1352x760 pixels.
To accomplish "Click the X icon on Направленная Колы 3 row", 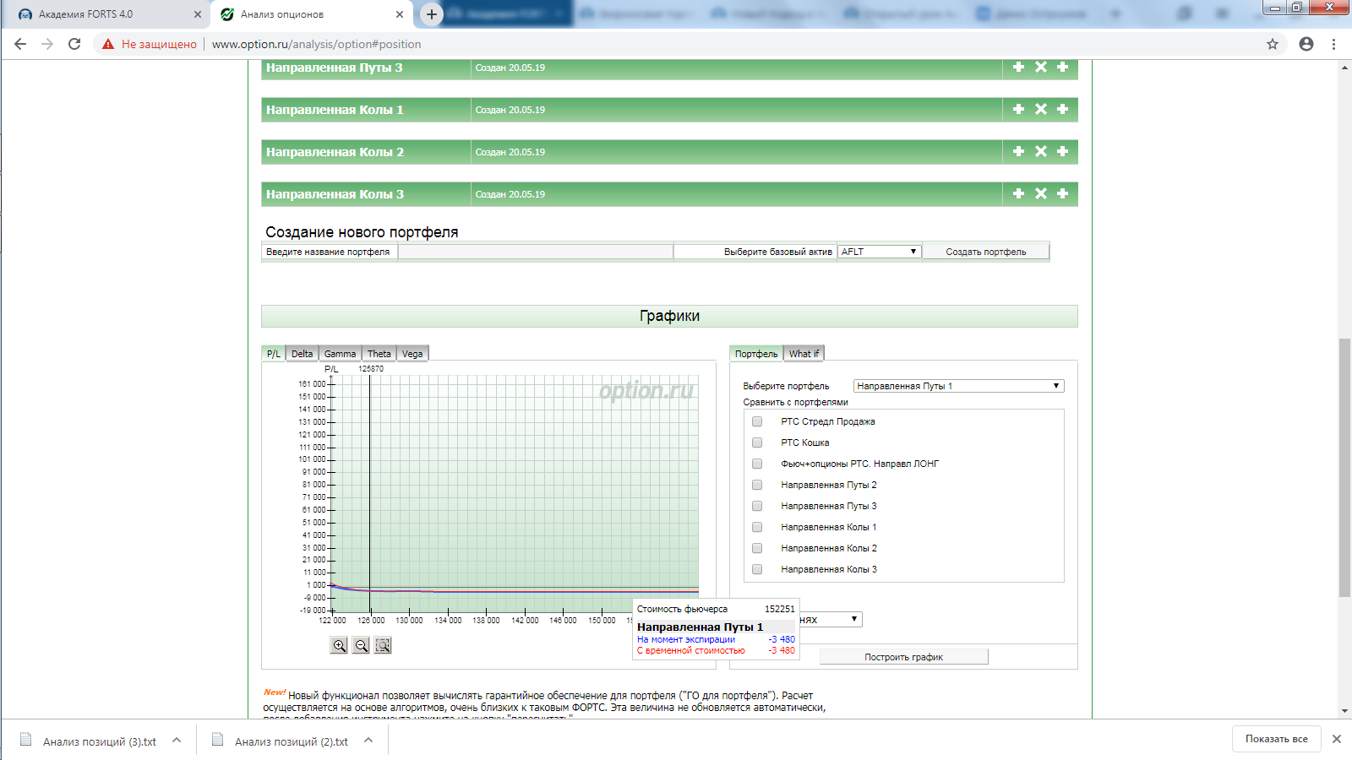I will pyautogui.click(x=1041, y=194).
